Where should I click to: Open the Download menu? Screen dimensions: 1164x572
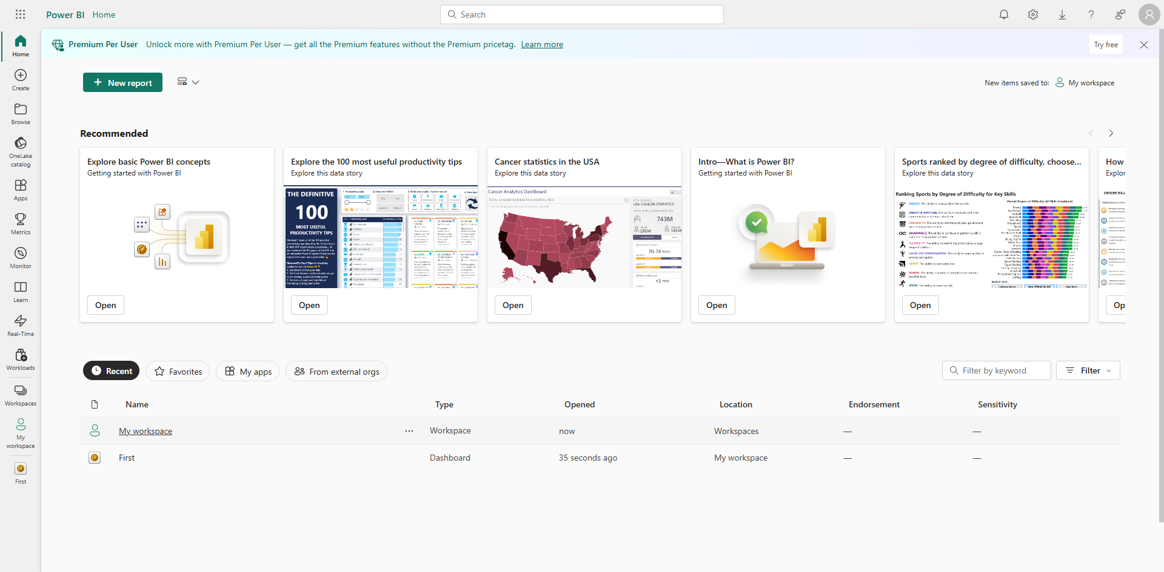point(1062,15)
